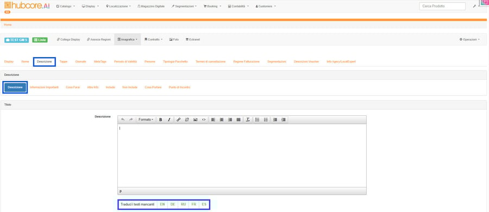Click the wrench icon beside search
The height and width of the screenshot is (212, 489).
pyautogui.click(x=474, y=6)
